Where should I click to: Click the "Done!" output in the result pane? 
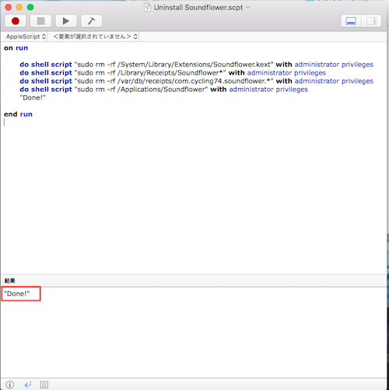pyautogui.click(x=17, y=293)
